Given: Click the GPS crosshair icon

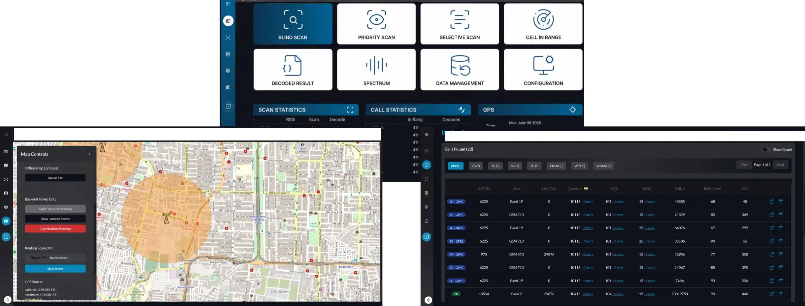Looking at the screenshot, I should [x=573, y=110].
